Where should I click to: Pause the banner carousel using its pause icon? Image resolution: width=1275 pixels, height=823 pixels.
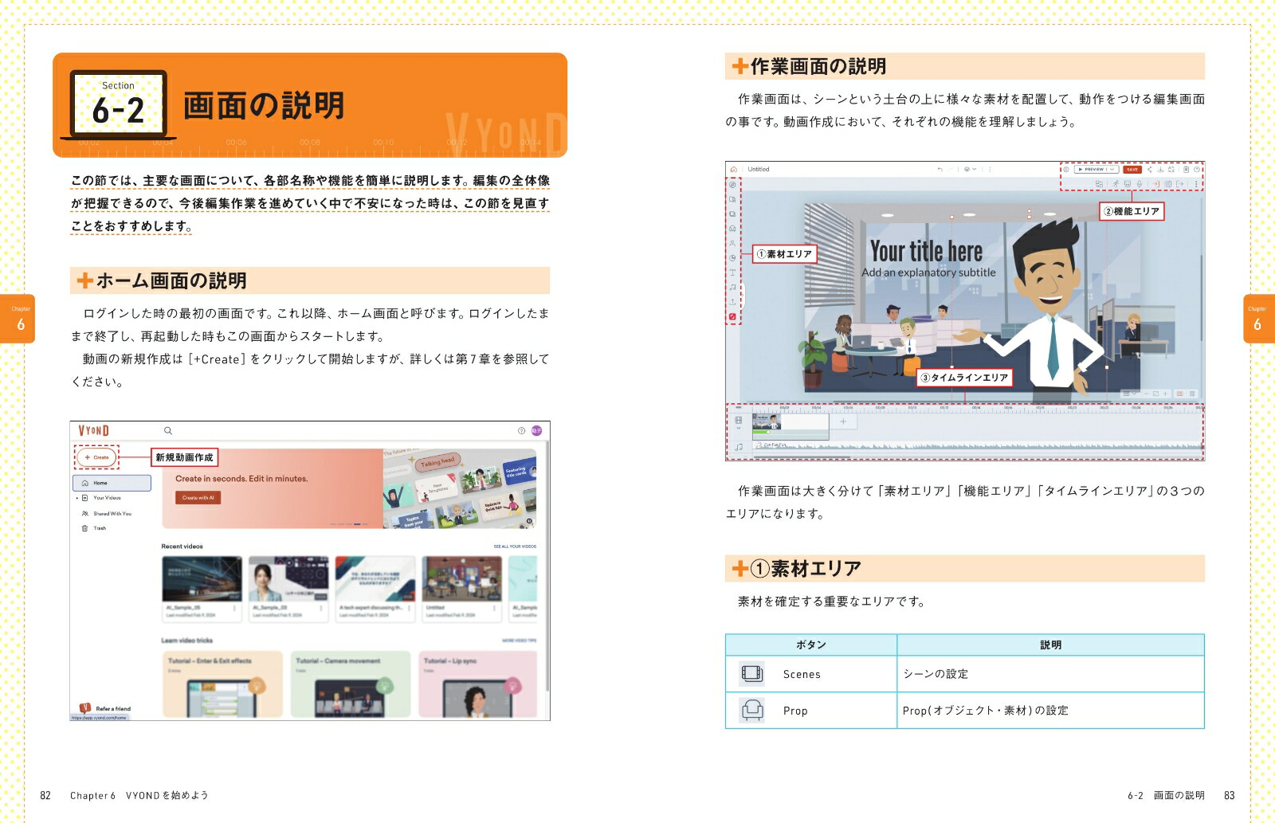pos(529,521)
